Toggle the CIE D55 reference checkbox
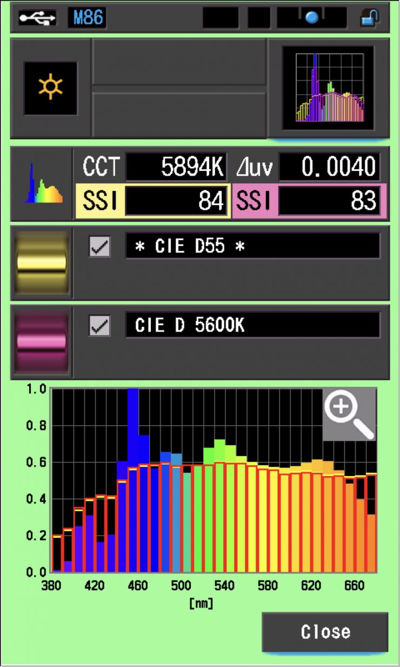Viewport: 400px width, 667px height. click(x=99, y=247)
